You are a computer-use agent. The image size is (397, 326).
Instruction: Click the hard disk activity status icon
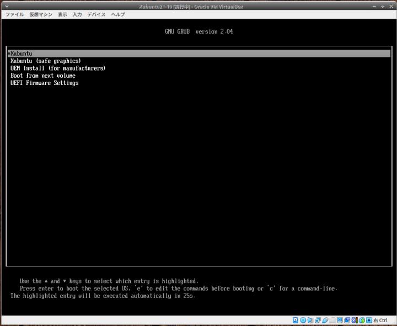(x=296, y=320)
